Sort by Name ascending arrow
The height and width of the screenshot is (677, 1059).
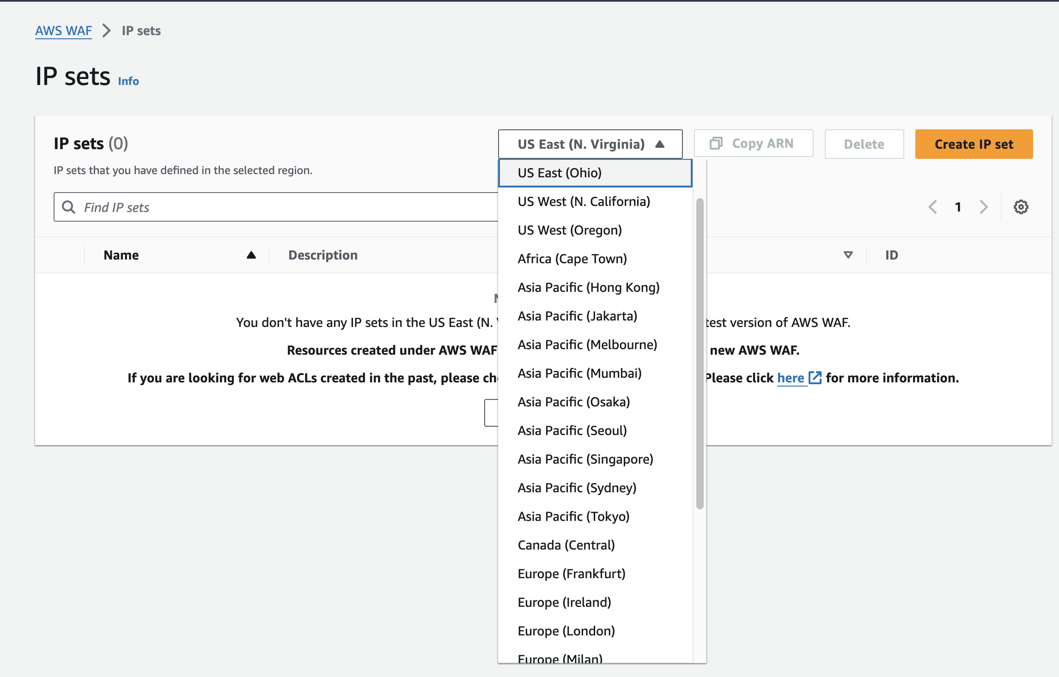point(251,255)
